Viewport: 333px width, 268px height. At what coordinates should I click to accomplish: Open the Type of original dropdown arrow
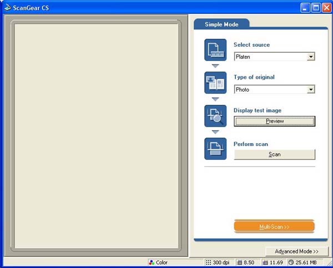click(311, 89)
